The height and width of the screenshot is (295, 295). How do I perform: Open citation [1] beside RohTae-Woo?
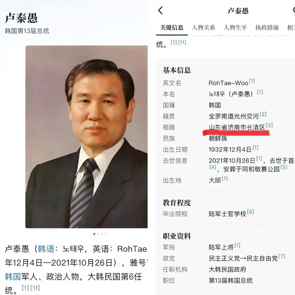pos(252,81)
